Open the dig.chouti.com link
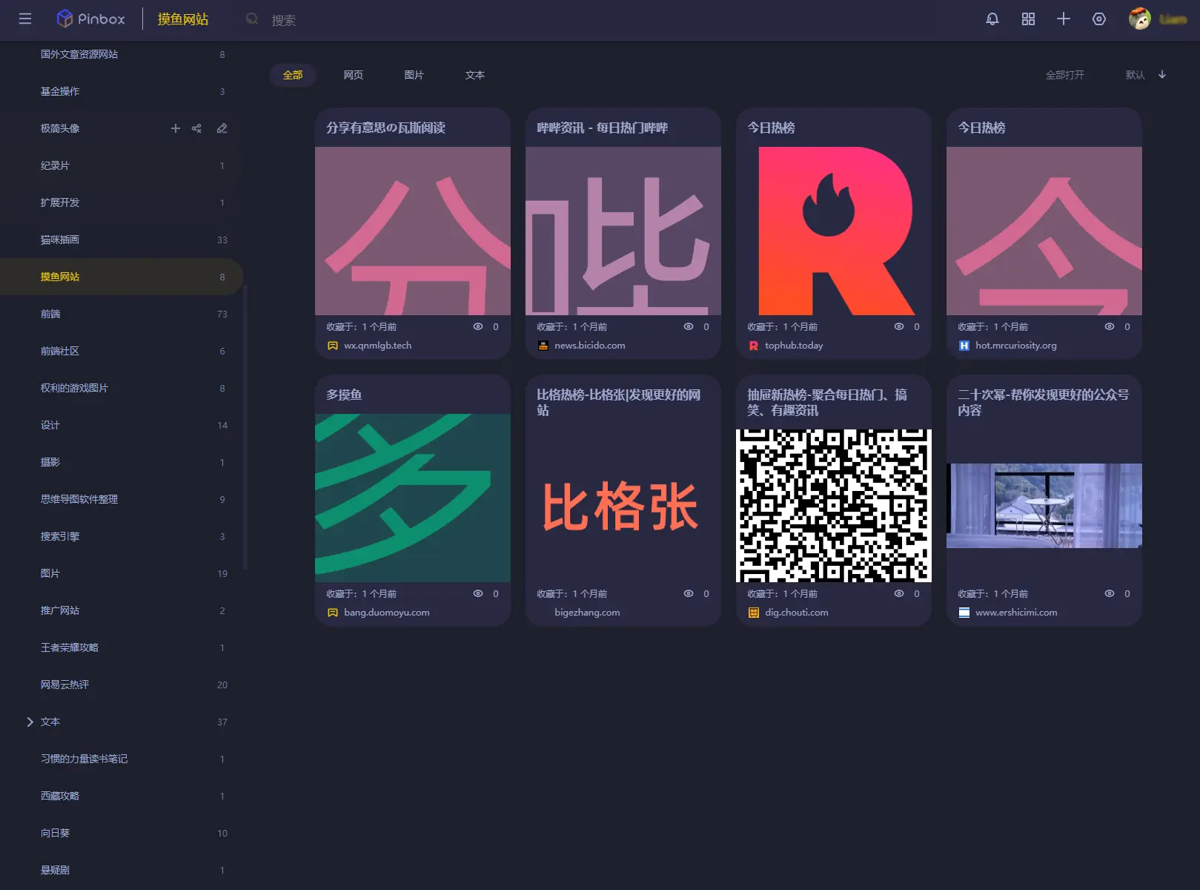Viewport: 1200px width, 890px height. (x=797, y=613)
